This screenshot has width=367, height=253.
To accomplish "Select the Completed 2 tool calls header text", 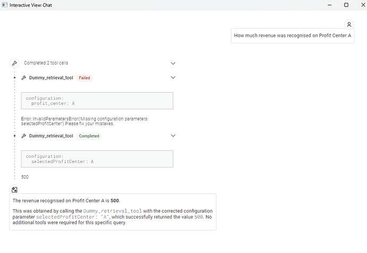I will tap(46, 63).
